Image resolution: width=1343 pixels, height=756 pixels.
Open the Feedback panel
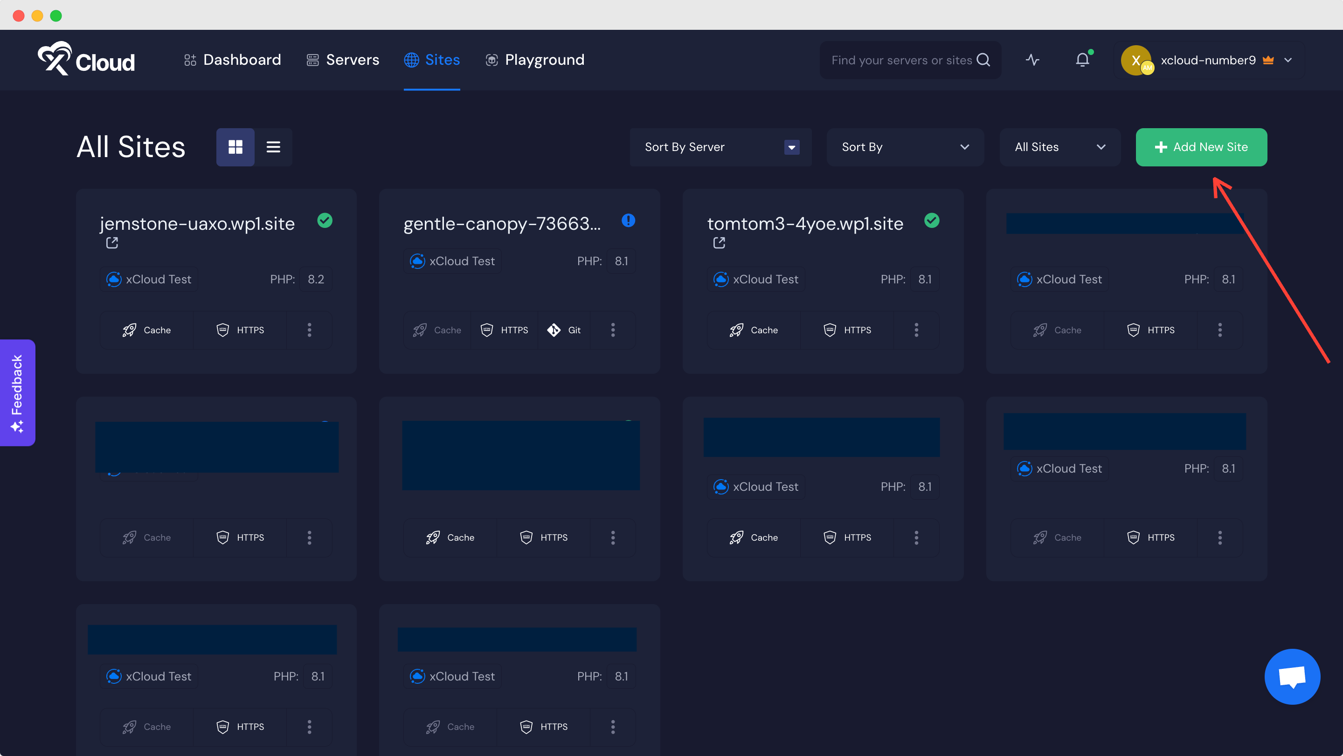coord(17,392)
